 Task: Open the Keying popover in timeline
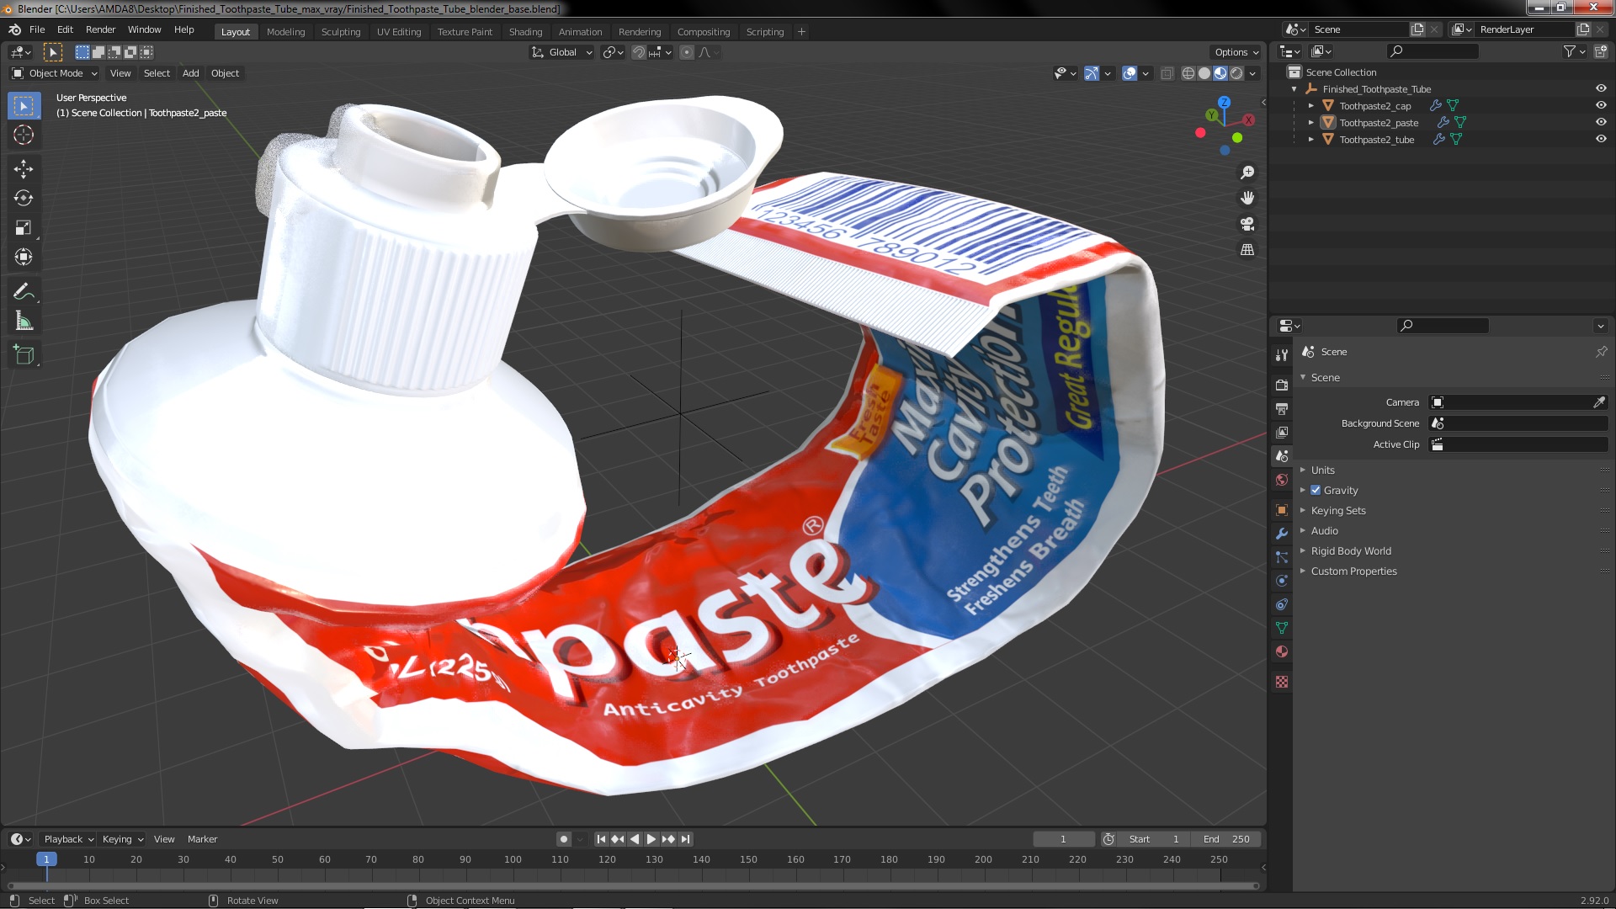pyautogui.click(x=123, y=839)
